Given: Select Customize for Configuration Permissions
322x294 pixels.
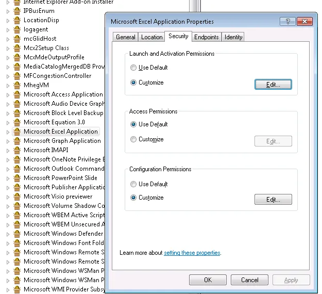Looking at the screenshot, I should coord(133,198).
